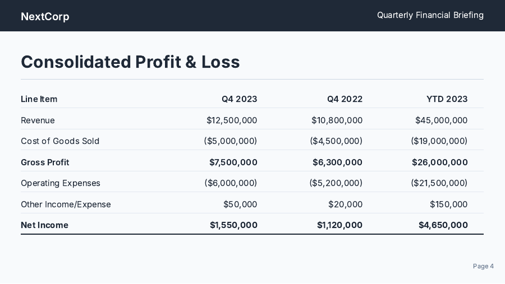This screenshot has width=505, height=284.
Task: Select the Gross Profit row label
Action: 45,162
